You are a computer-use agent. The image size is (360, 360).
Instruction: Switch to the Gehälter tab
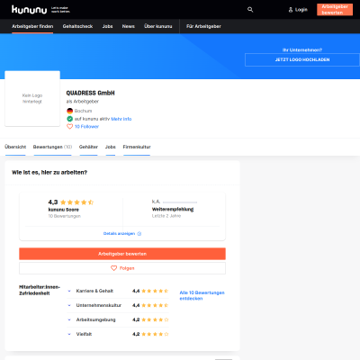click(x=88, y=147)
